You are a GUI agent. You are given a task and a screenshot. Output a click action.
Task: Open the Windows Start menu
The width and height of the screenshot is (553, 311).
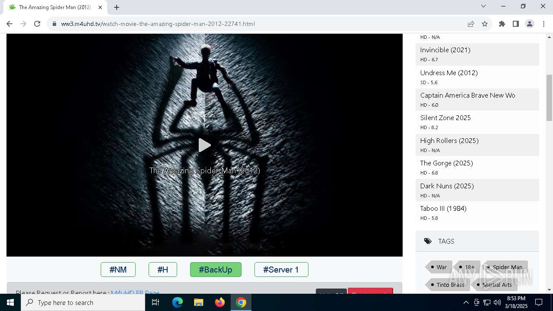(x=10, y=302)
